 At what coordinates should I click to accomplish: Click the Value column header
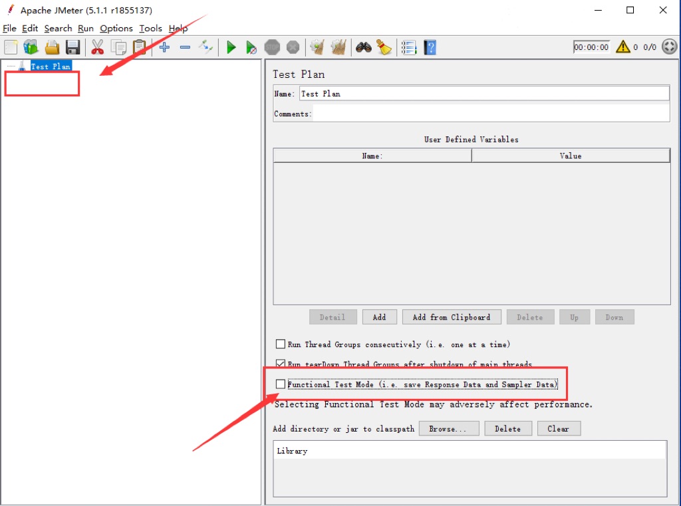pyautogui.click(x=571, y=156)
